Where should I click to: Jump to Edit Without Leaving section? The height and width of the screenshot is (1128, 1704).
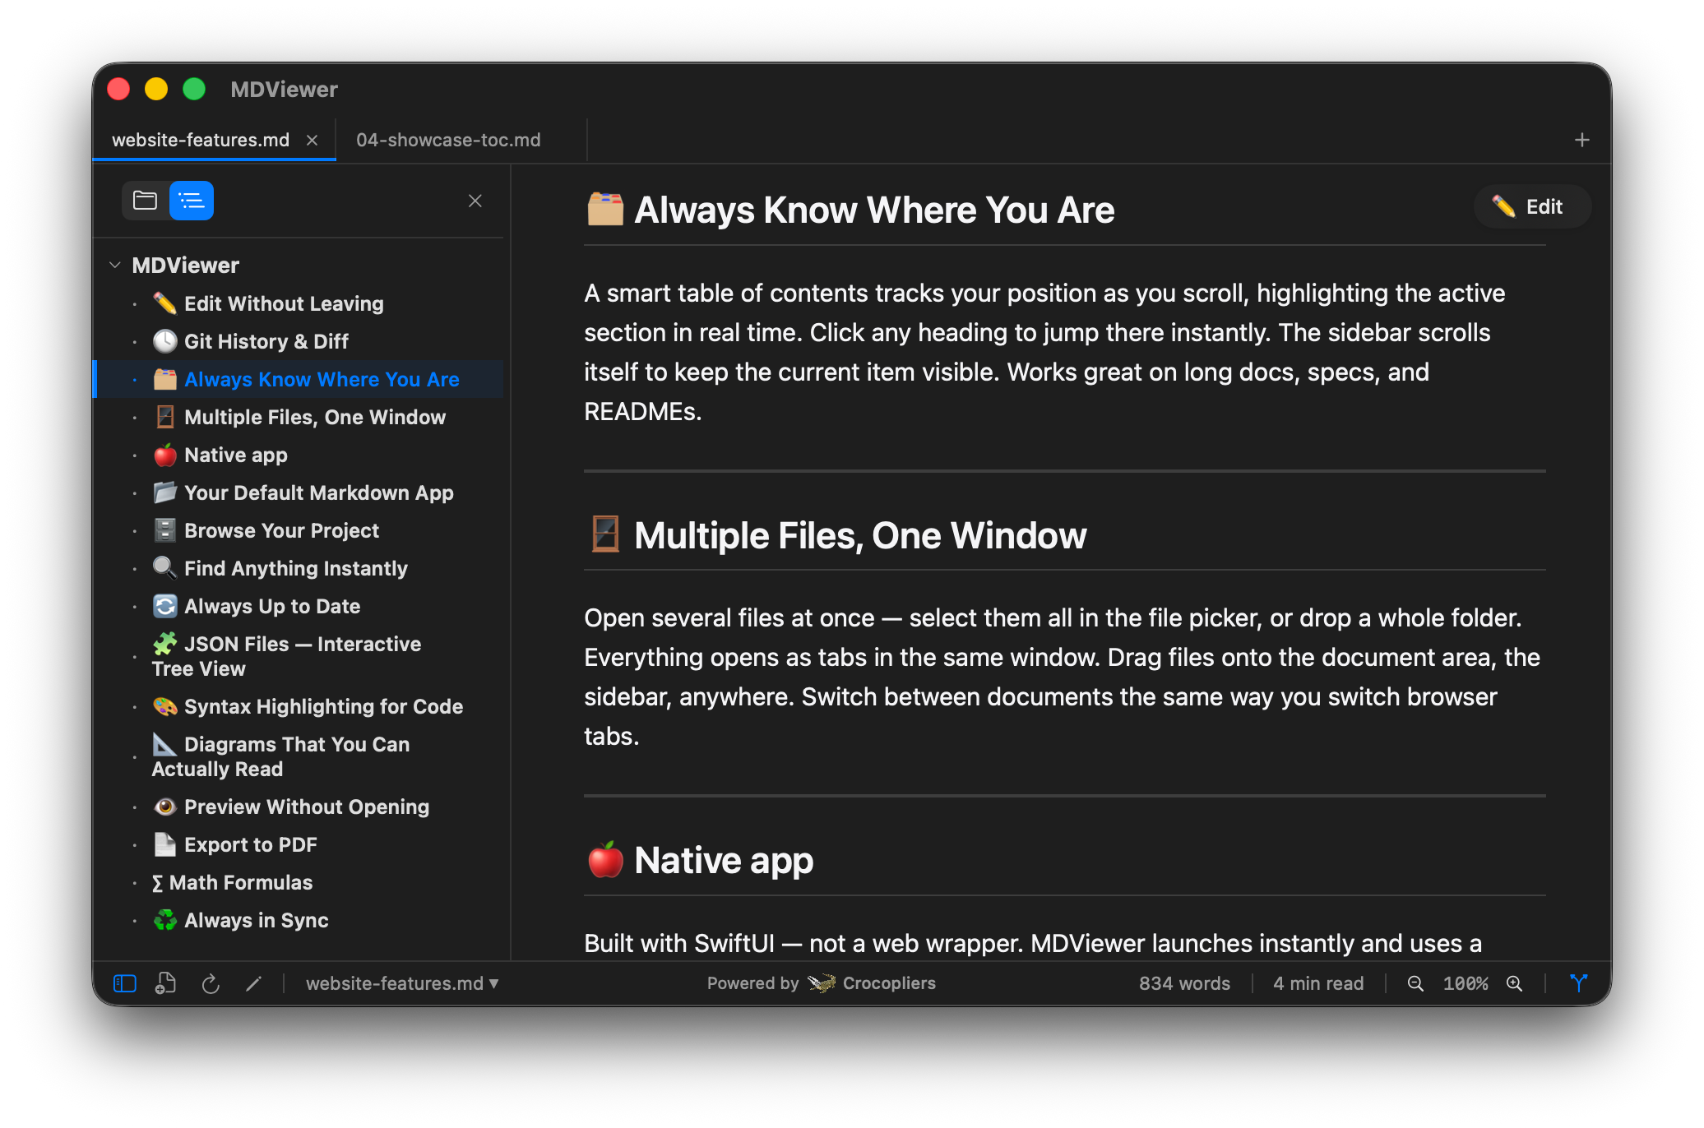pos(299,303)
